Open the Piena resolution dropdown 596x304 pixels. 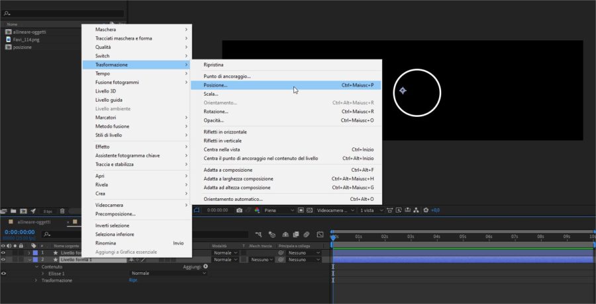[x=279, y=210]
